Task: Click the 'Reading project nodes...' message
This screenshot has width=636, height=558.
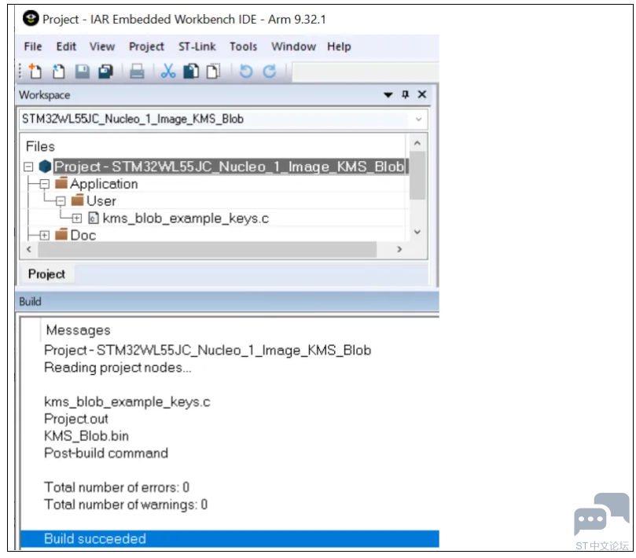Action: click(x=118, y=368)
